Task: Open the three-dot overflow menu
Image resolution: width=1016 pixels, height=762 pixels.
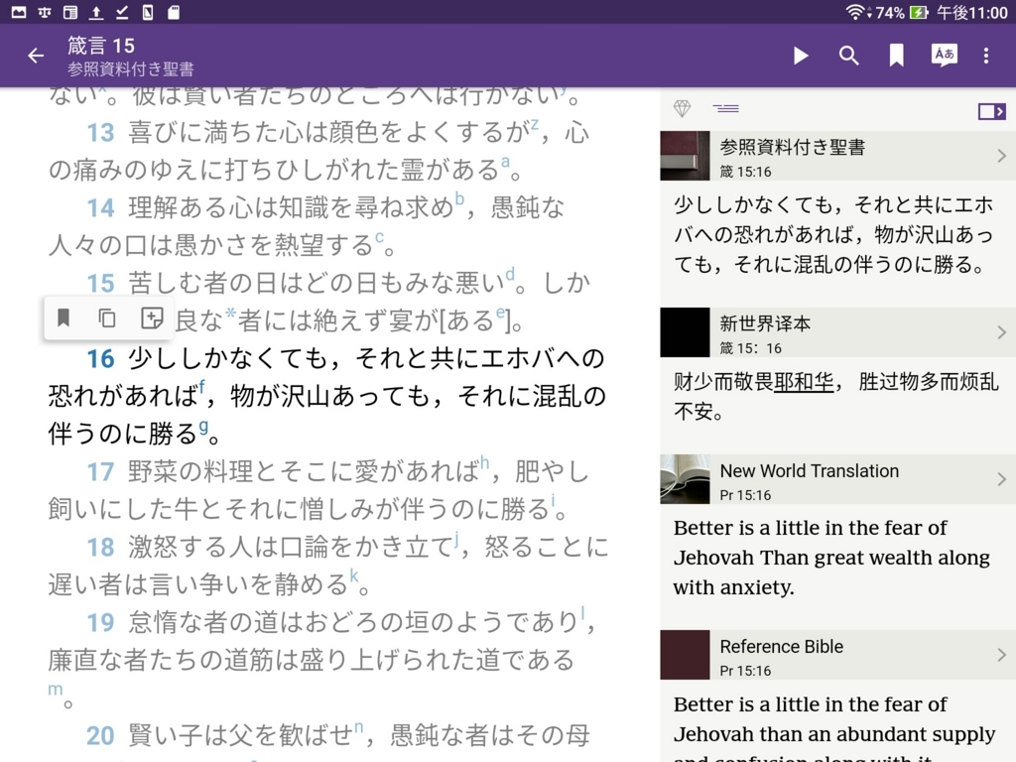Action: [986, 56]
